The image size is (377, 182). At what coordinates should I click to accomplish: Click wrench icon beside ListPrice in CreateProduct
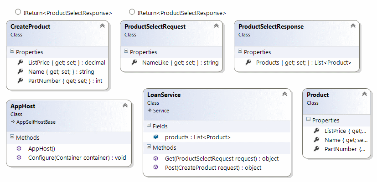[20, 63]
